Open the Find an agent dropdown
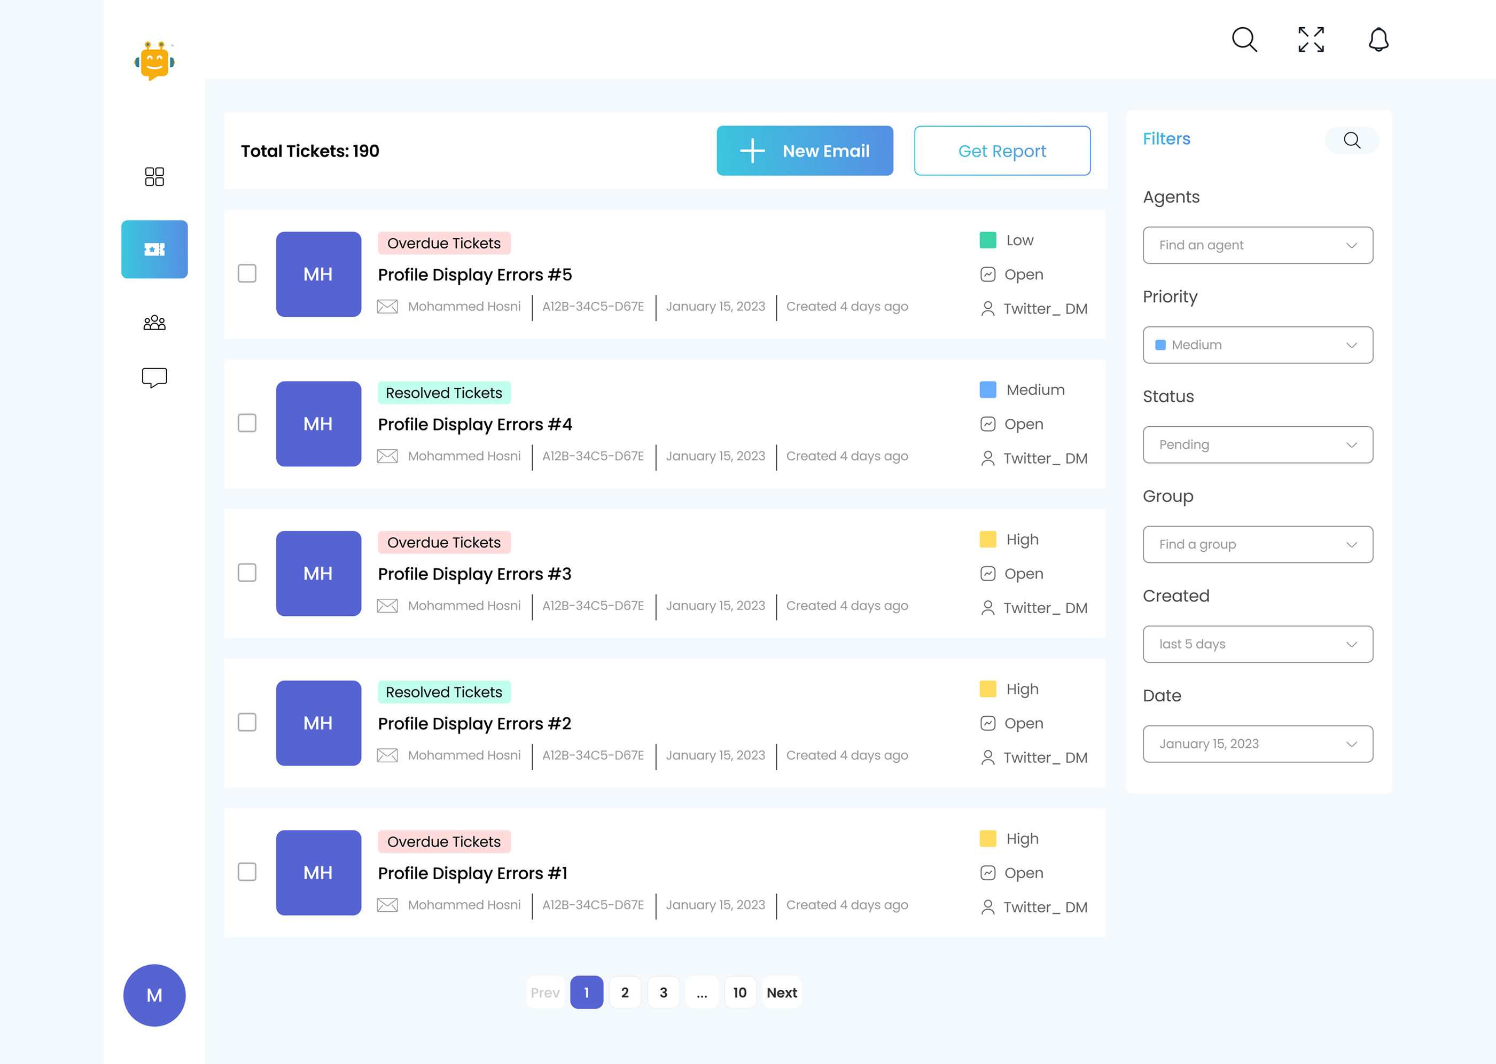The height and width of the screenshot is (1064, 1496). 1258,245
